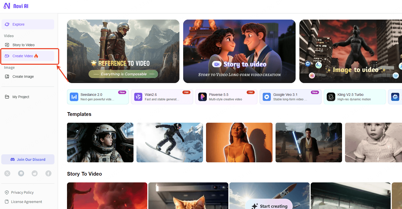Screen dimensions: 402x209
Task: Click the Wan2.6 model icon
Action: pyautogui.click(x=138, y=97)
